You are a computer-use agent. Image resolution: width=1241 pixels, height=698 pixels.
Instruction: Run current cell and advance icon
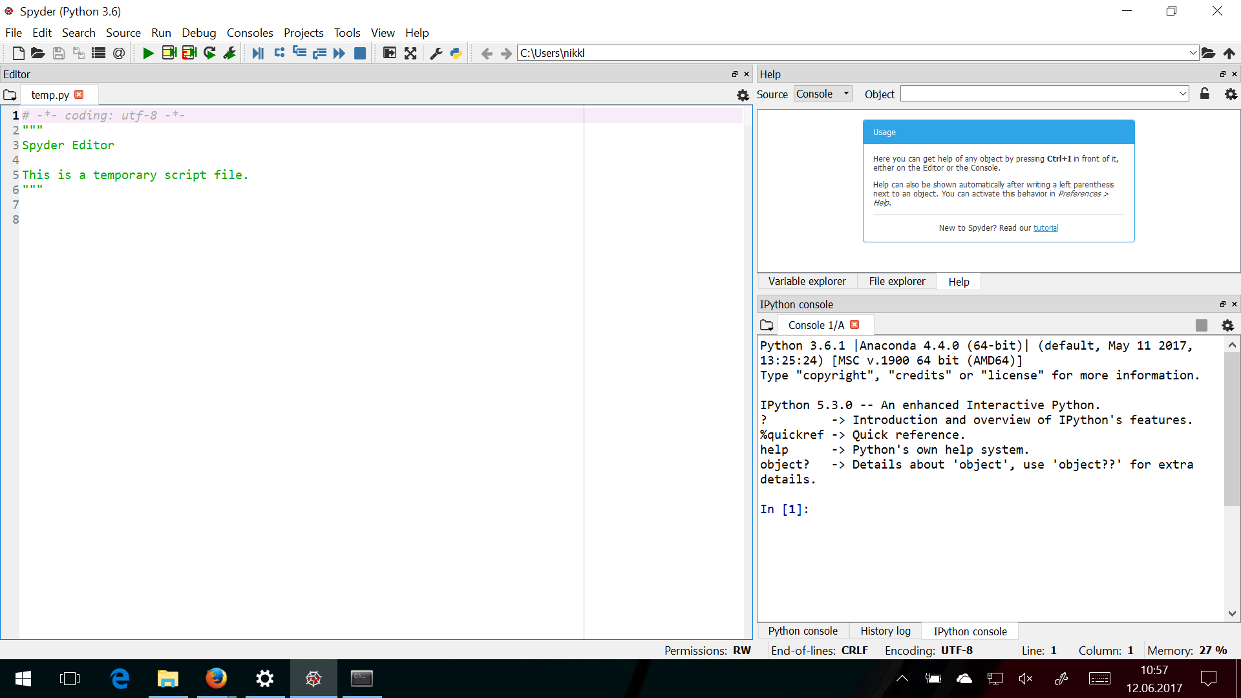(189, 53)
